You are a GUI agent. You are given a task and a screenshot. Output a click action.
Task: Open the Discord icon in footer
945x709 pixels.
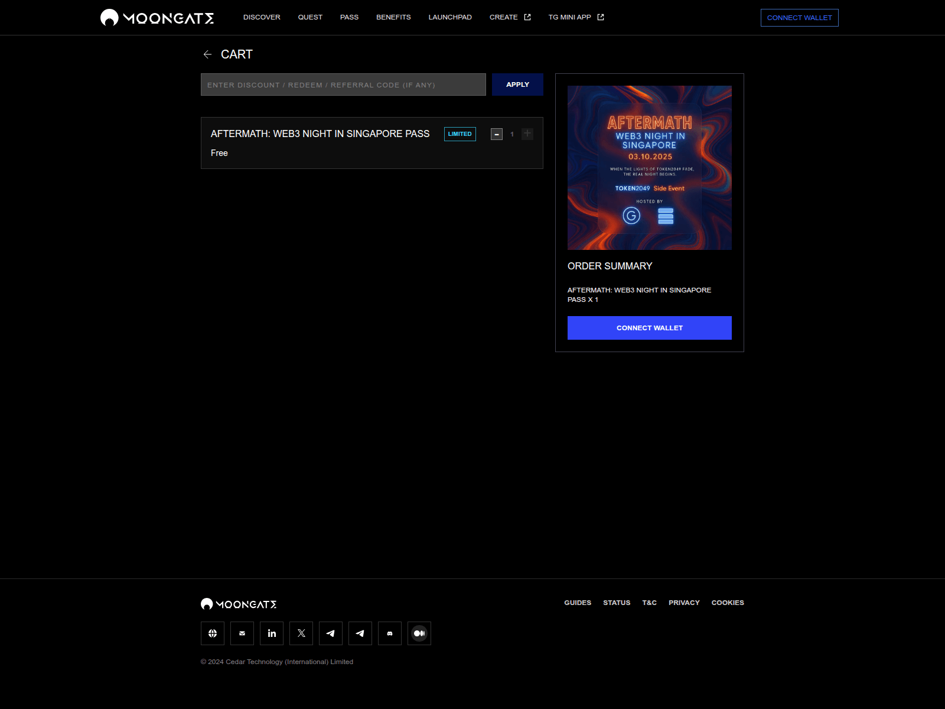390,633
